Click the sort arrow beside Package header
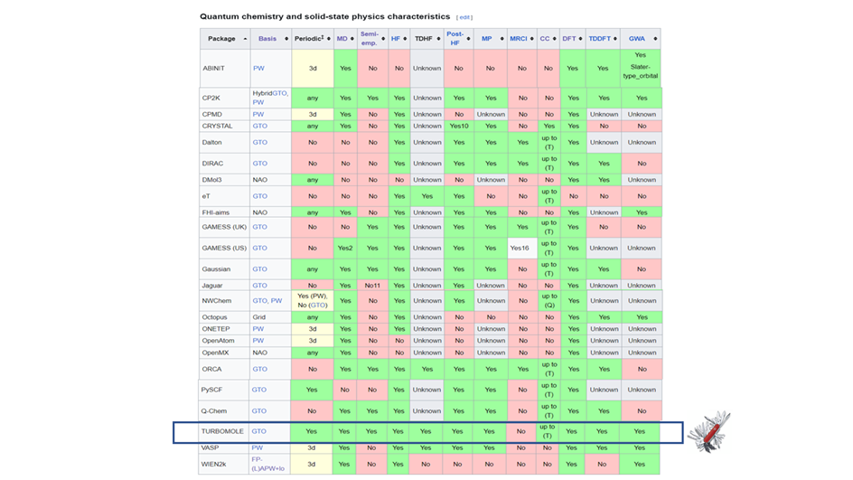Screen dimensions: 853x480 [244, 39]
